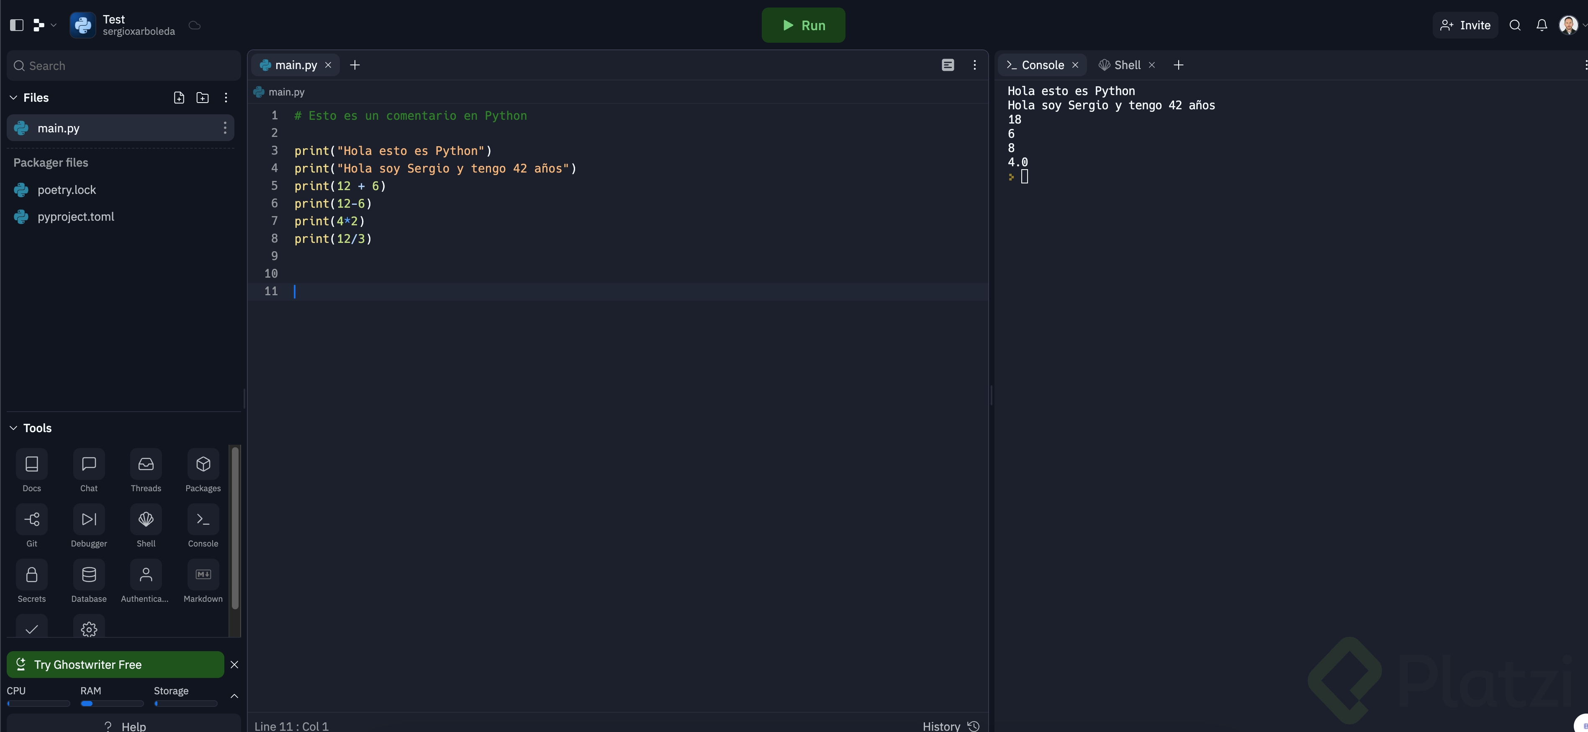Open the Packages tool
The width and height of the screenshot is (1588, 732).
[x=203, y=471]
